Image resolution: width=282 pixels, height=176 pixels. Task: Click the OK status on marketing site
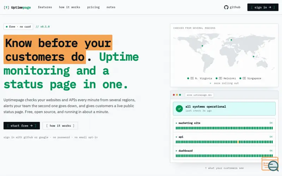(271, 123)
